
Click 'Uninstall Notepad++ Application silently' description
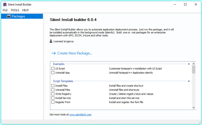(131, 73)
